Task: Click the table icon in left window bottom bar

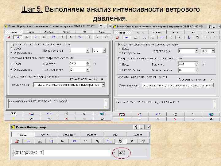Action: point(14,113)
